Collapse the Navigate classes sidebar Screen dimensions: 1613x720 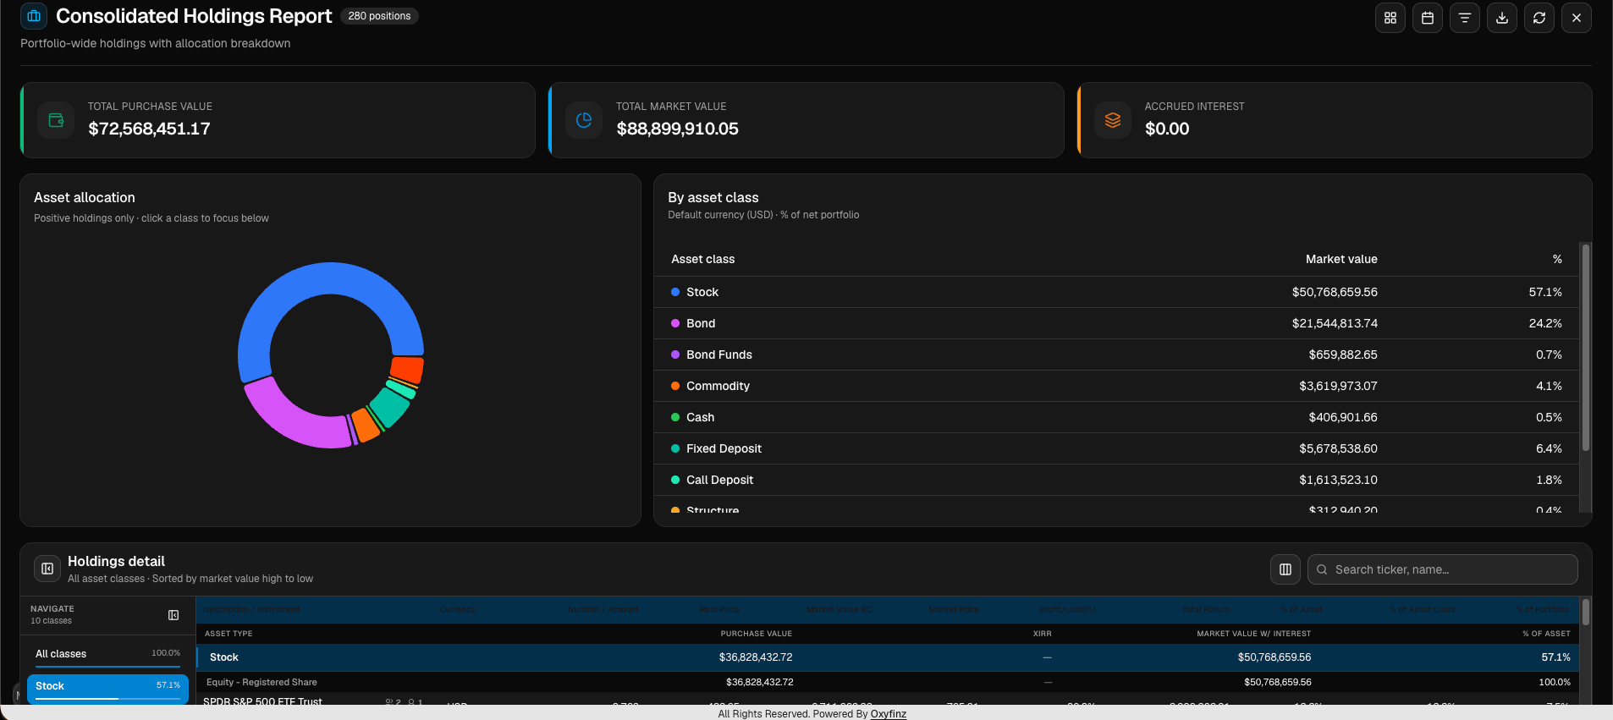click(173, 615)
